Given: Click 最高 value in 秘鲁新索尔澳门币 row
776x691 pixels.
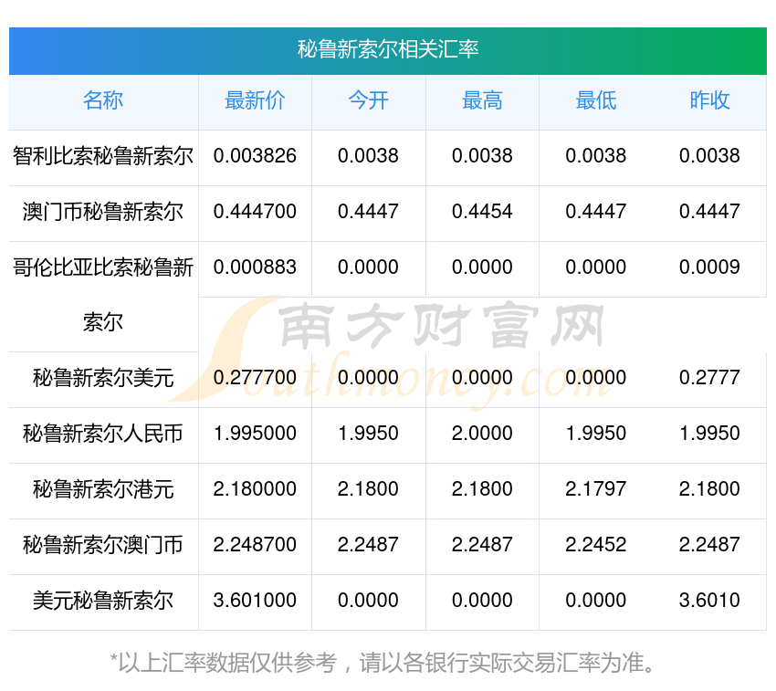Looking at the screenshot, I should click(482, 545).
